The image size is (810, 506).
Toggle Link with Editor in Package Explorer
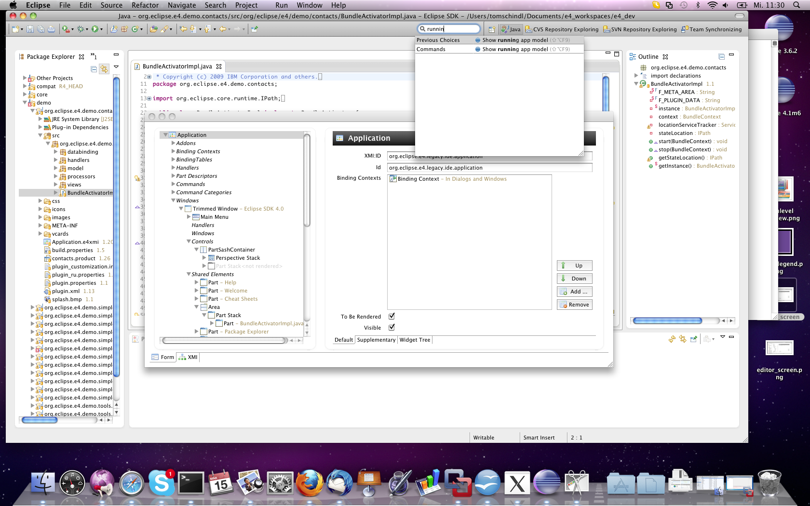coord(104,69)
